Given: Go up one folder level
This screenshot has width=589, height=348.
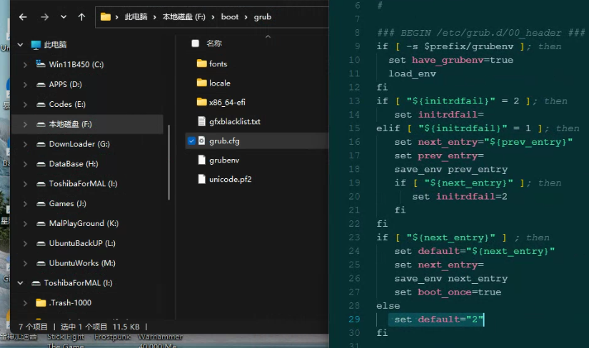Looking at the screenshot, I should pos(81,17).
